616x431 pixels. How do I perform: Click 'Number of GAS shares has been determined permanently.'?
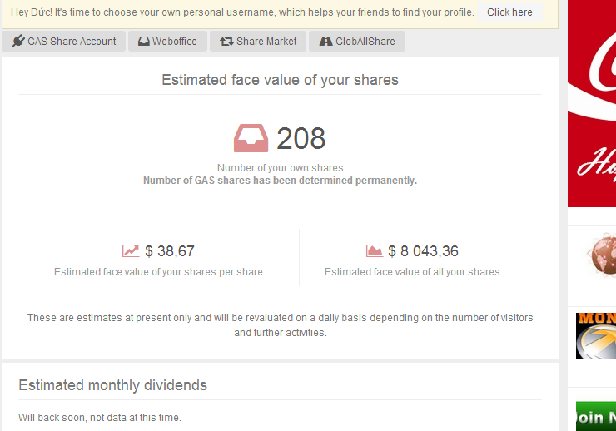[280, 181]
